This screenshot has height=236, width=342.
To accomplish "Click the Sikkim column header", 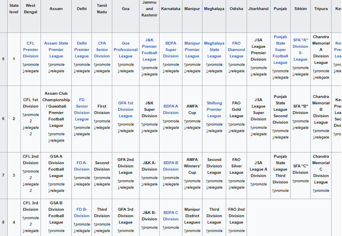I will tap(300, 9).
